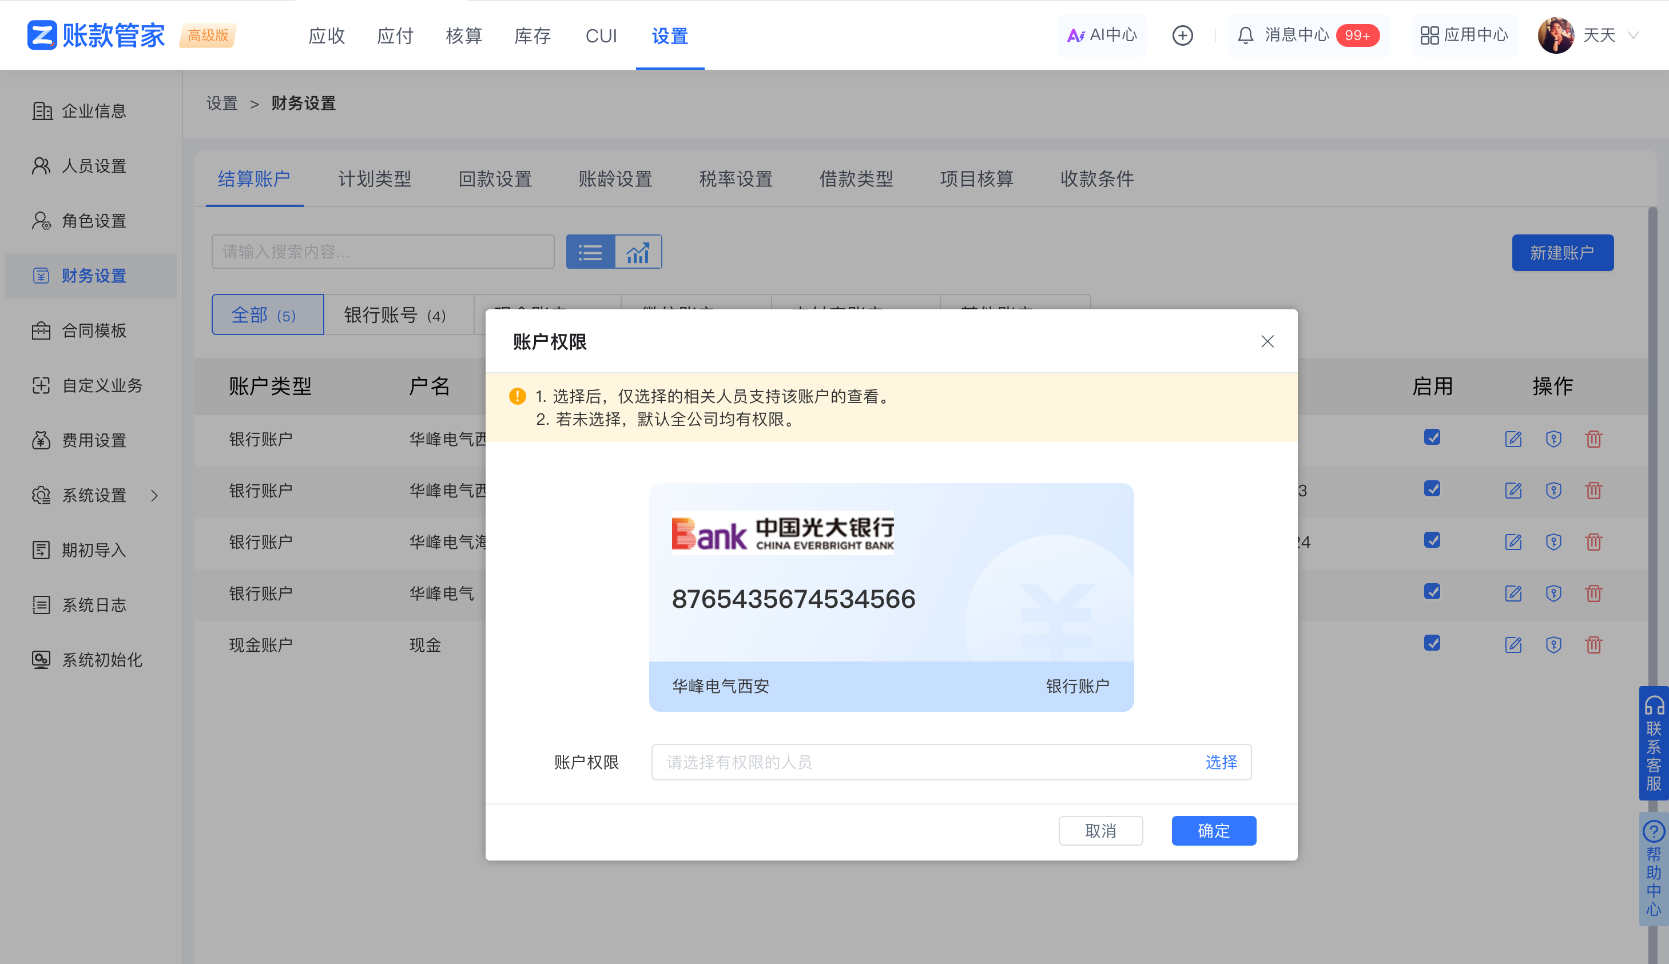Toggle enable checkbox for cash account row
This screenshot has width=1669, height=964.
pyautogui.click(x=1432, y=644)
